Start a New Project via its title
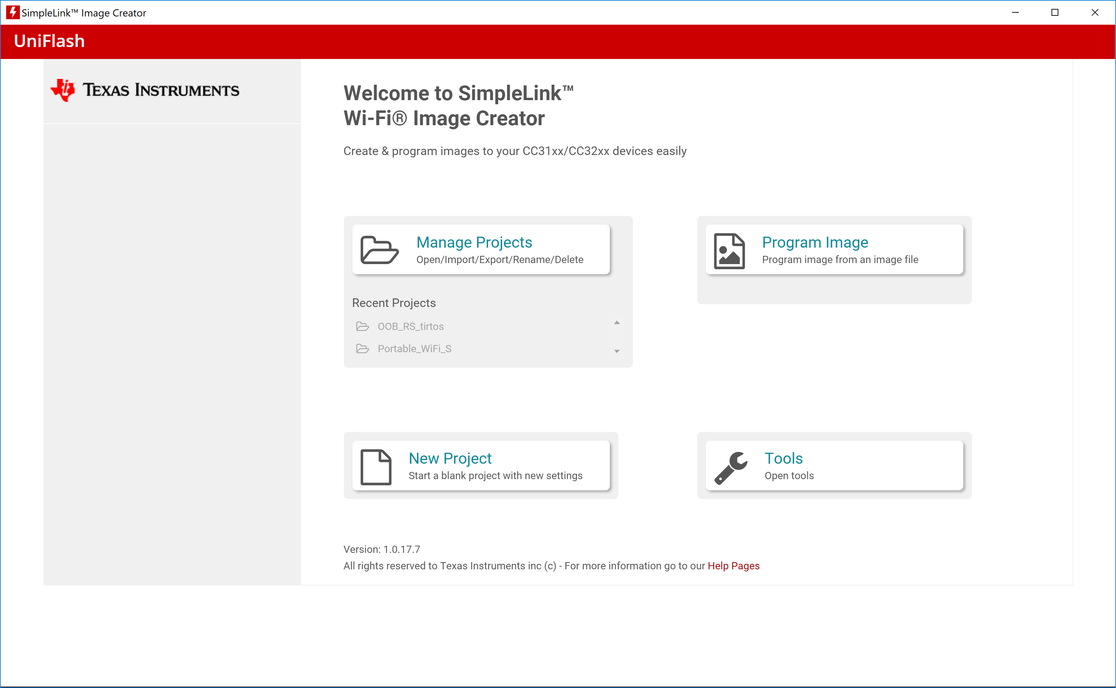Image resolution: width=1116 pixels, height=688 pixels. coord(450,458)
